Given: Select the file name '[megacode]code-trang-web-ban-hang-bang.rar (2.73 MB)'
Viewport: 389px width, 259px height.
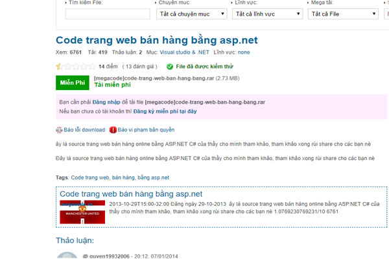Looking at the screenshot, I should click(x=167, y=78).
